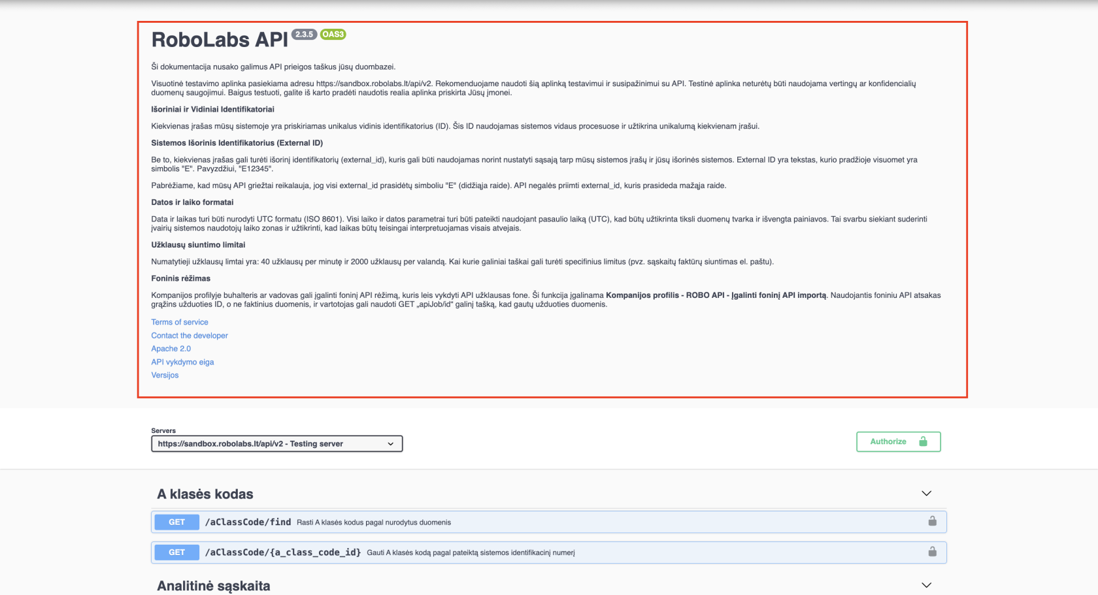Click the OAS3 badge
This screenshot has height=595, width=1098.
coord(333,35)
